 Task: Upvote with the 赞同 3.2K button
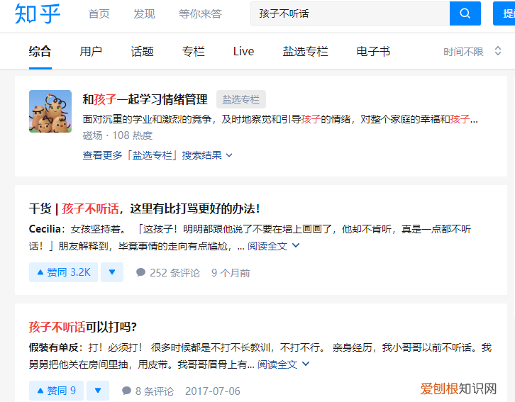coord(63,272)
